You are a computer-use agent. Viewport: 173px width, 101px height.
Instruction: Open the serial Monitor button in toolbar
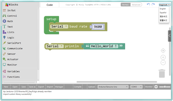pos(149,87)
